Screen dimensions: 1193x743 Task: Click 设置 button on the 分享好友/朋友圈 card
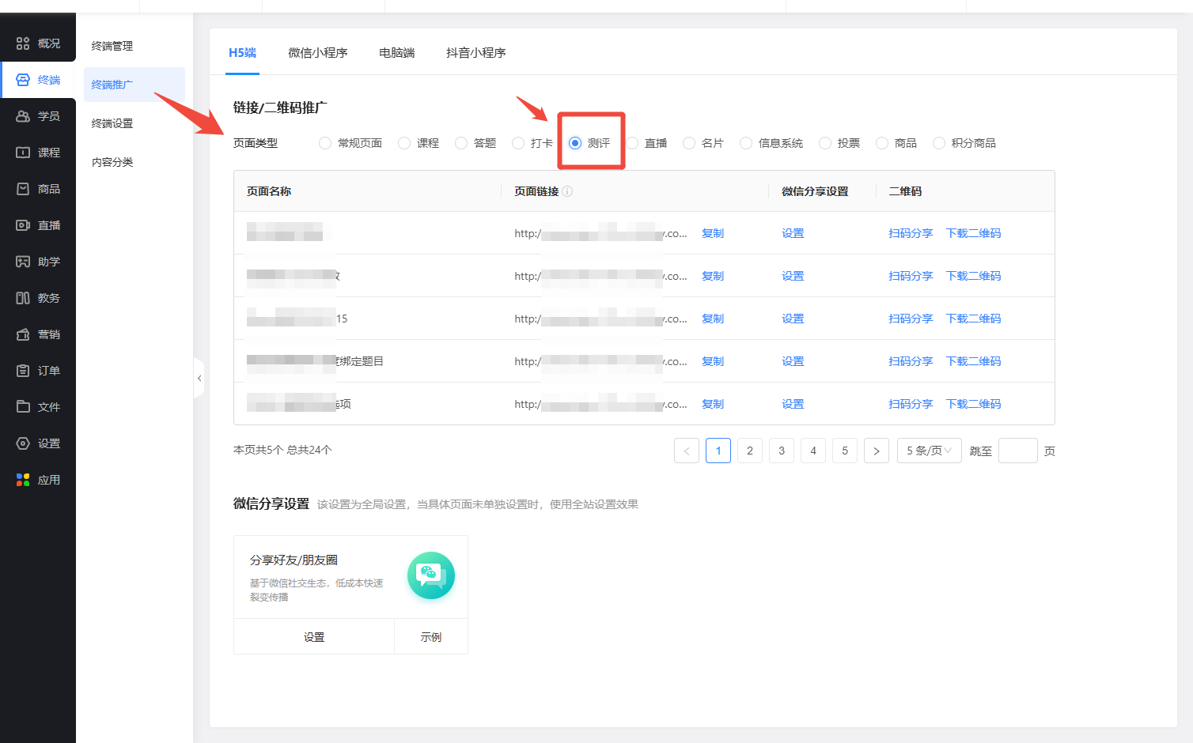tap(314, 637)
